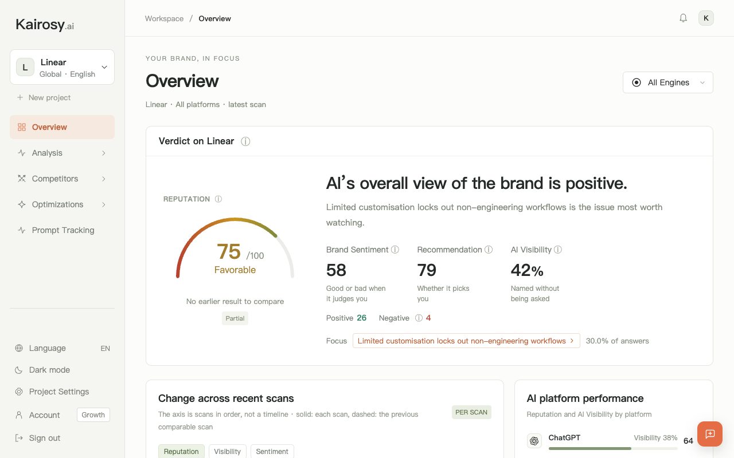Switch to the Visibility chart tab
Screen dimensions: 734x458
(x=228, y=451)
